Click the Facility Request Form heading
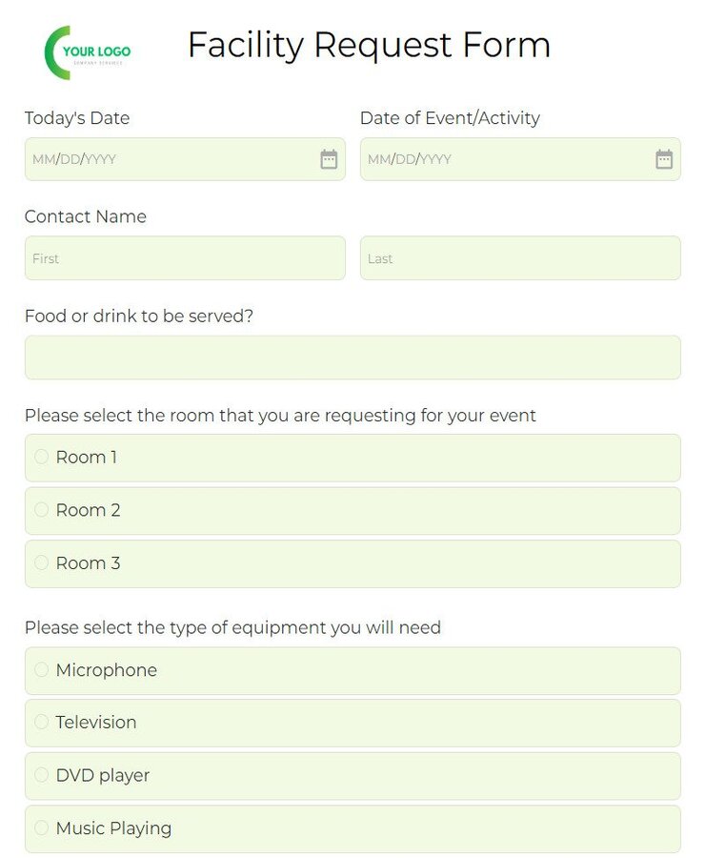 pos(369,45)
